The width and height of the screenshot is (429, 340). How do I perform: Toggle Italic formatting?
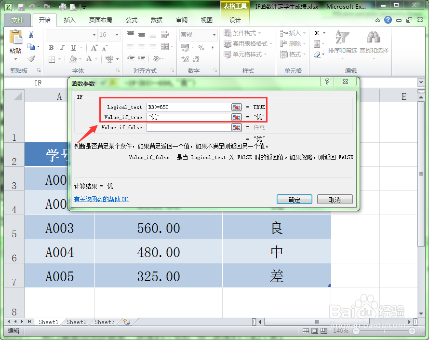[x=62, y=48]
